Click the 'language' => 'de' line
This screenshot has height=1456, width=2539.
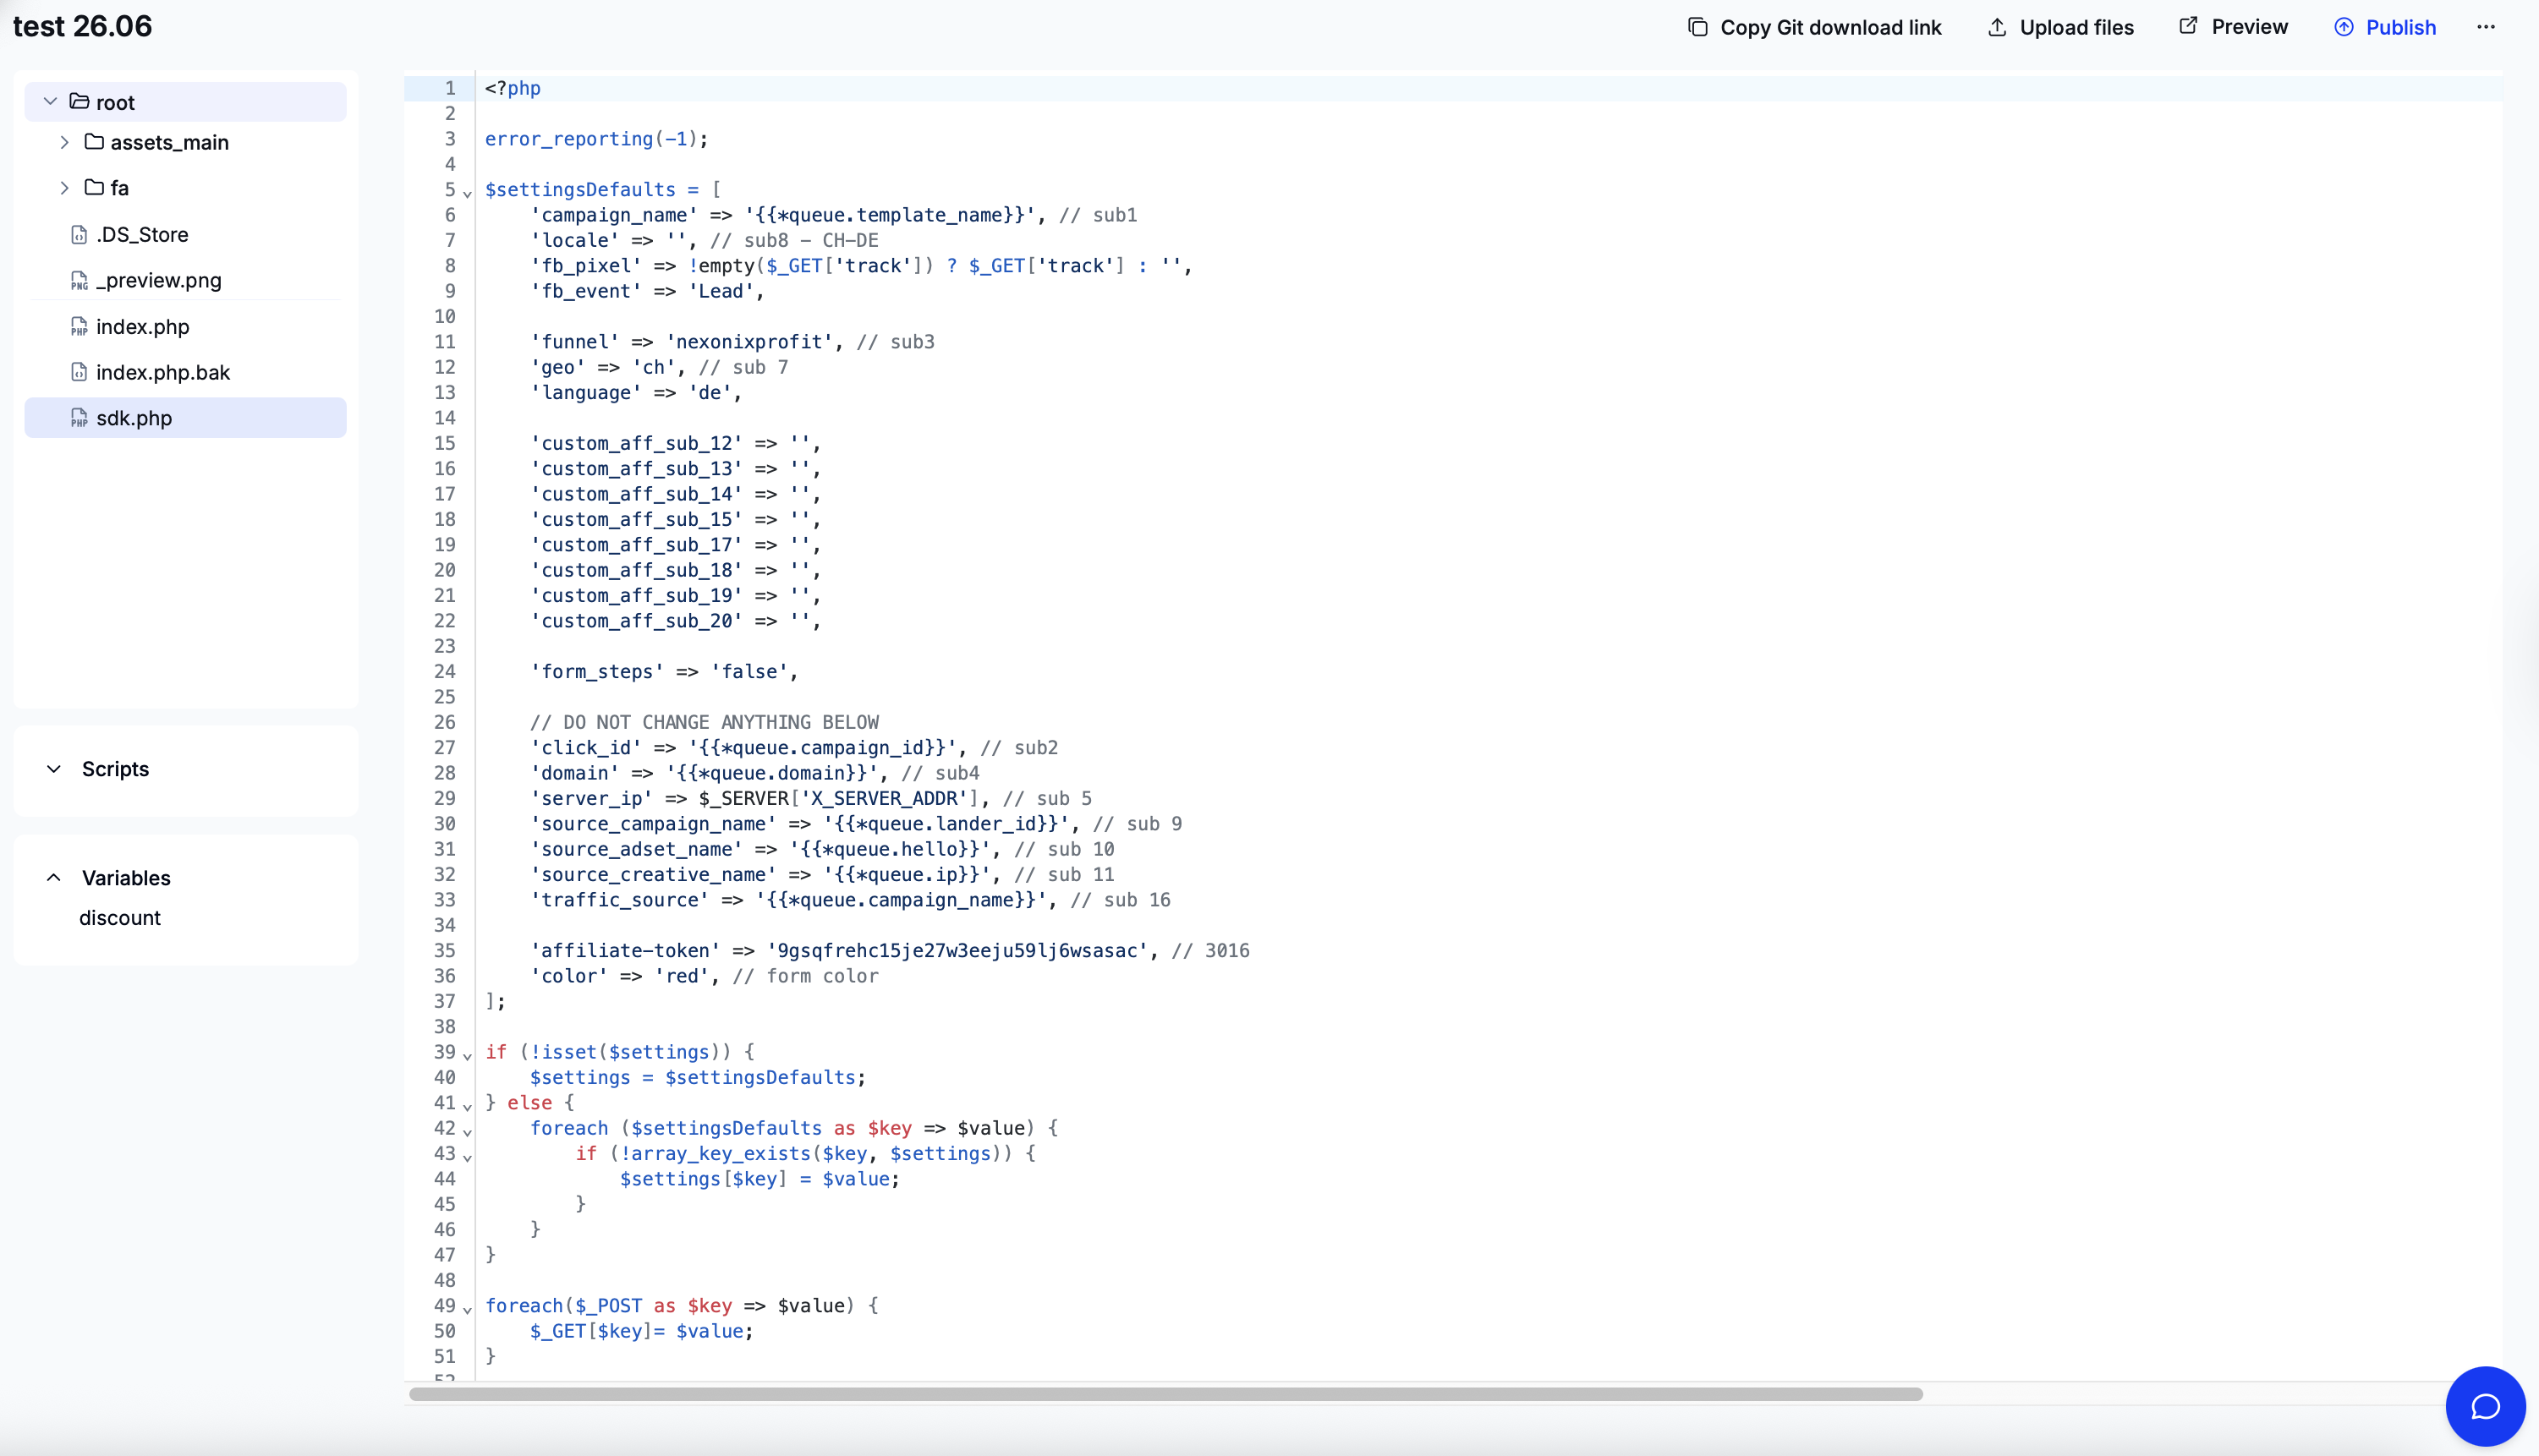pyautogui.click(x=636, y=393)
